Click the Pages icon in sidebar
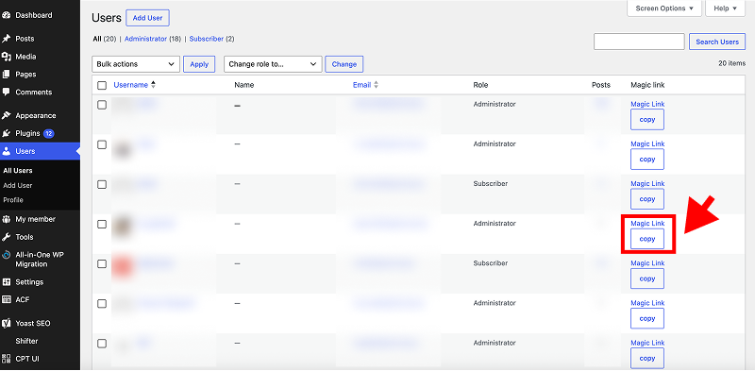Screen dimensions: 755x371 [7, 75]
